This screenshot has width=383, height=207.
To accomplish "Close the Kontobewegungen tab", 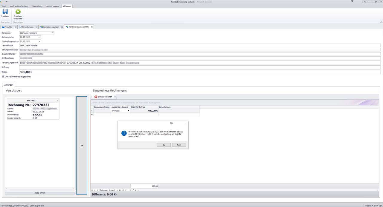I will click(x=62, y=27).
